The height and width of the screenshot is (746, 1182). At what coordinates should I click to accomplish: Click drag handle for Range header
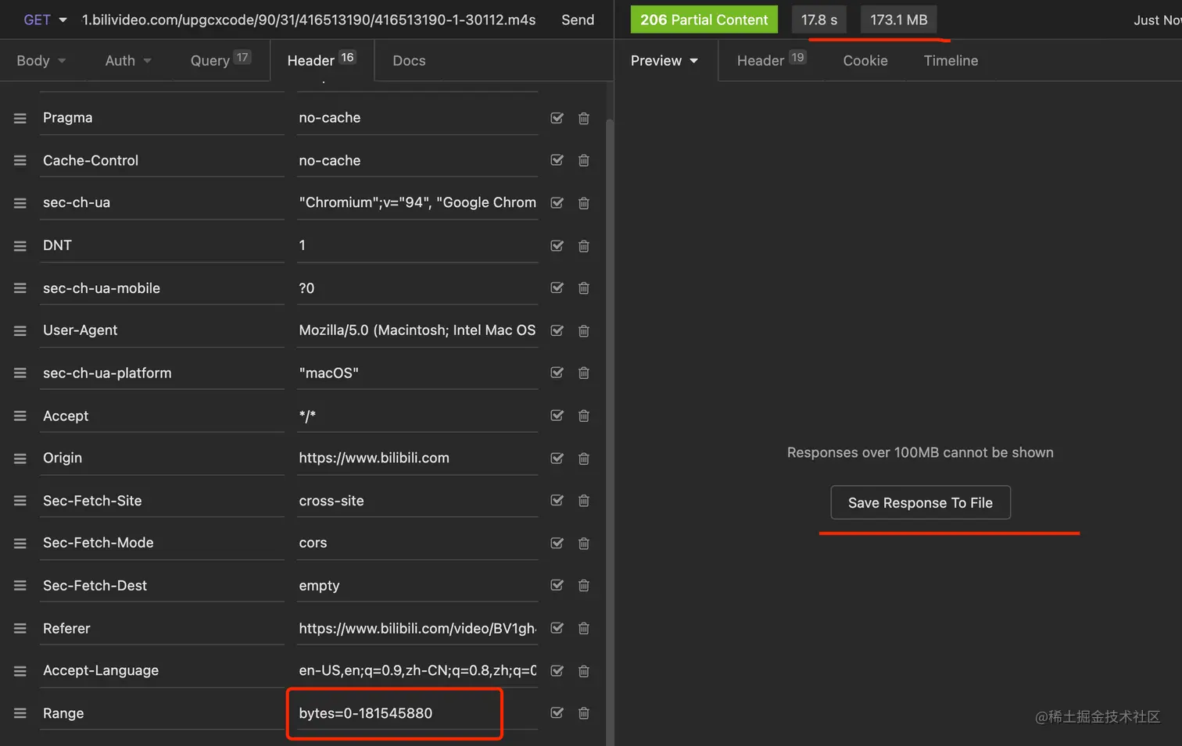(20, 713)
